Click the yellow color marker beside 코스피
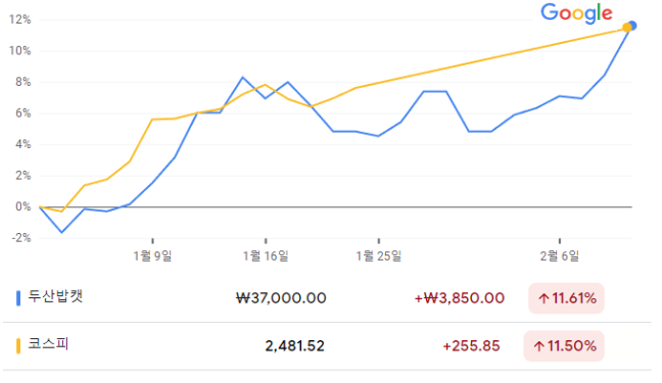 coord(19,345)
